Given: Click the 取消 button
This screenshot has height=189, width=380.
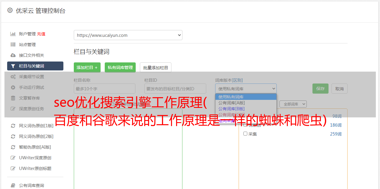Looking at the screenshot, I should (340, 89).
